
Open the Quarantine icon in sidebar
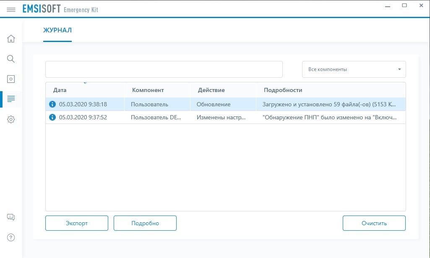point(11,79)
